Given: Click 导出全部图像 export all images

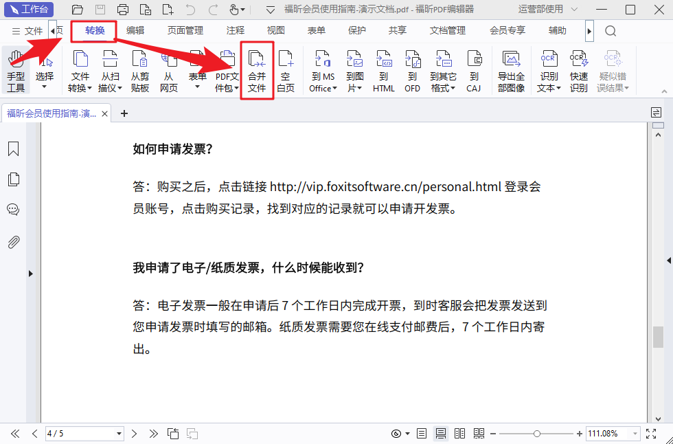Looking at the screenshot, I should (511, 71).
